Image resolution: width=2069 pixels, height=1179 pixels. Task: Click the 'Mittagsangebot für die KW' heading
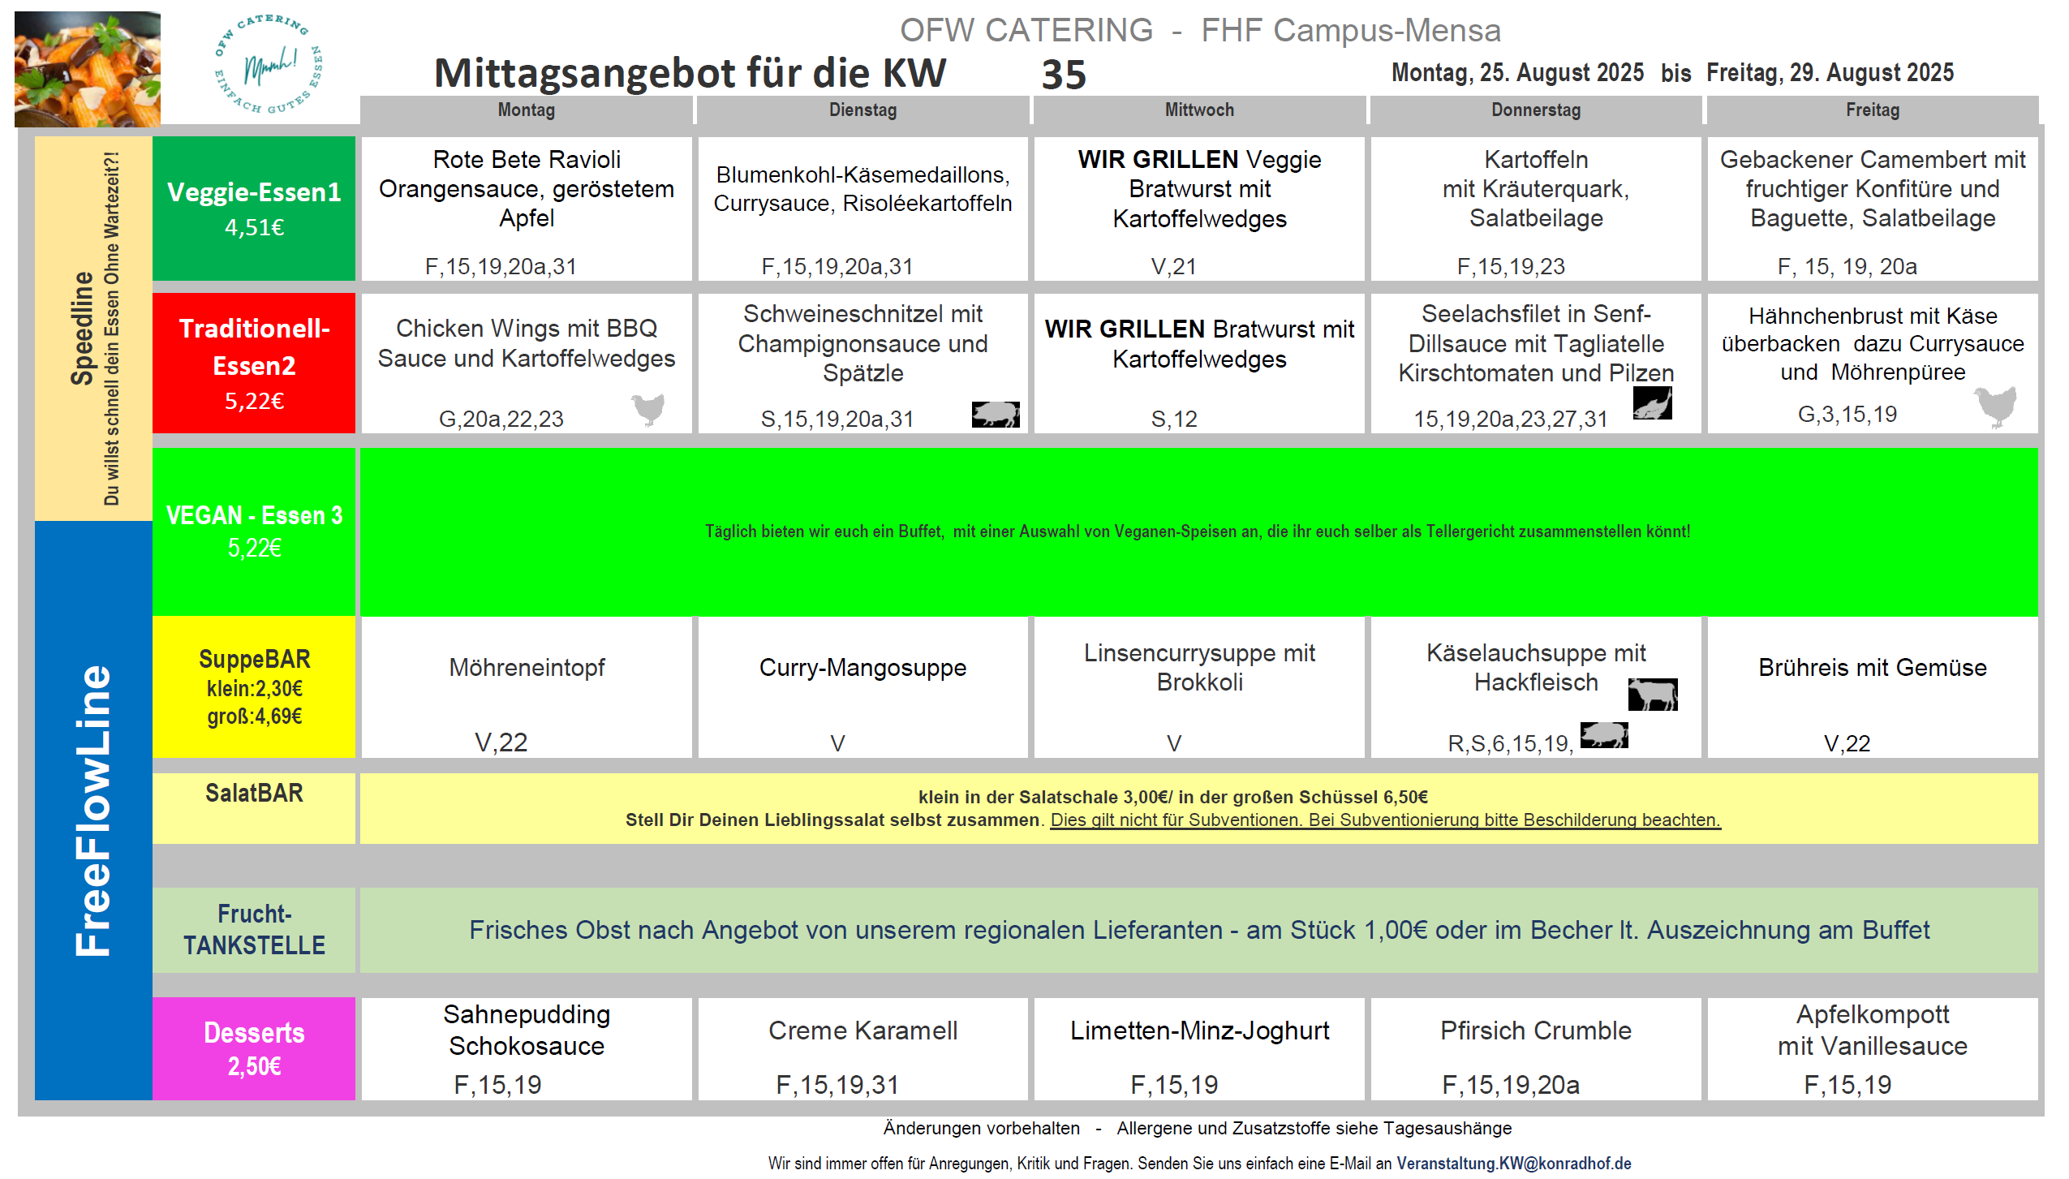click(690, 73)
